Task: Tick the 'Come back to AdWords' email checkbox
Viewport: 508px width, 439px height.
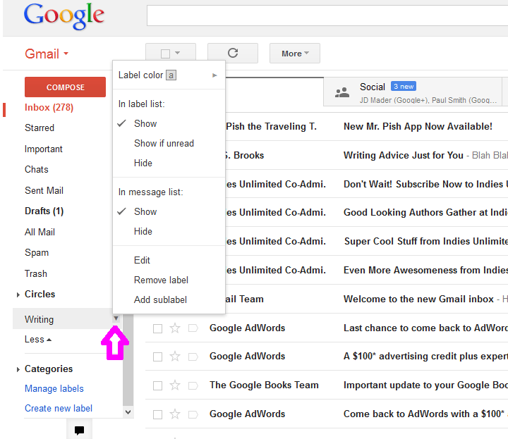Action: [x=158, y=415]
